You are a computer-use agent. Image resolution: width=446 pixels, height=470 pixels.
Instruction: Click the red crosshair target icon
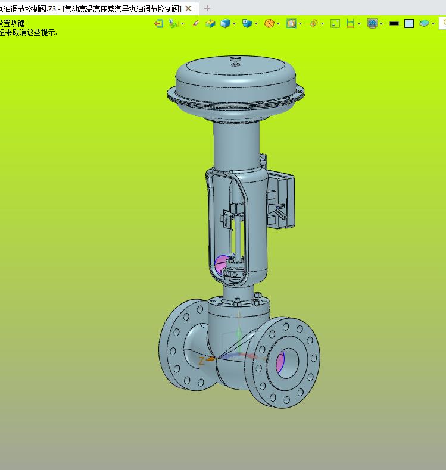point(313,23)
